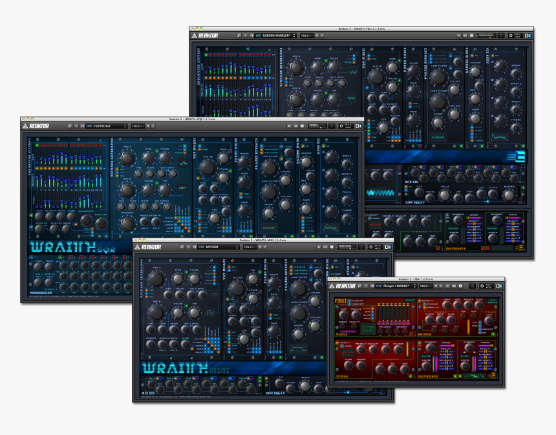Click the Reaktor logo in WRAITH-MINI window
This screenshot has width=556, height=435.
148,247
